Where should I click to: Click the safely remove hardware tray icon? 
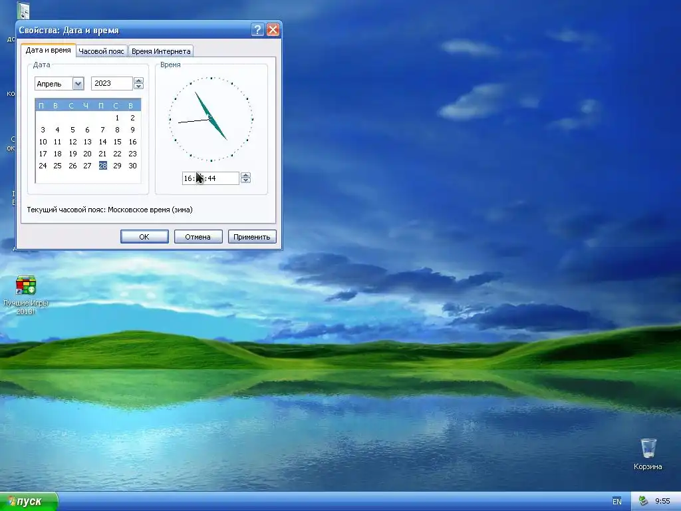tap(643, 501)
